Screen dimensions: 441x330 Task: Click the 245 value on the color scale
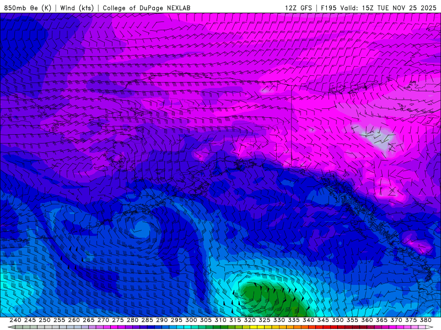(30, 320)
